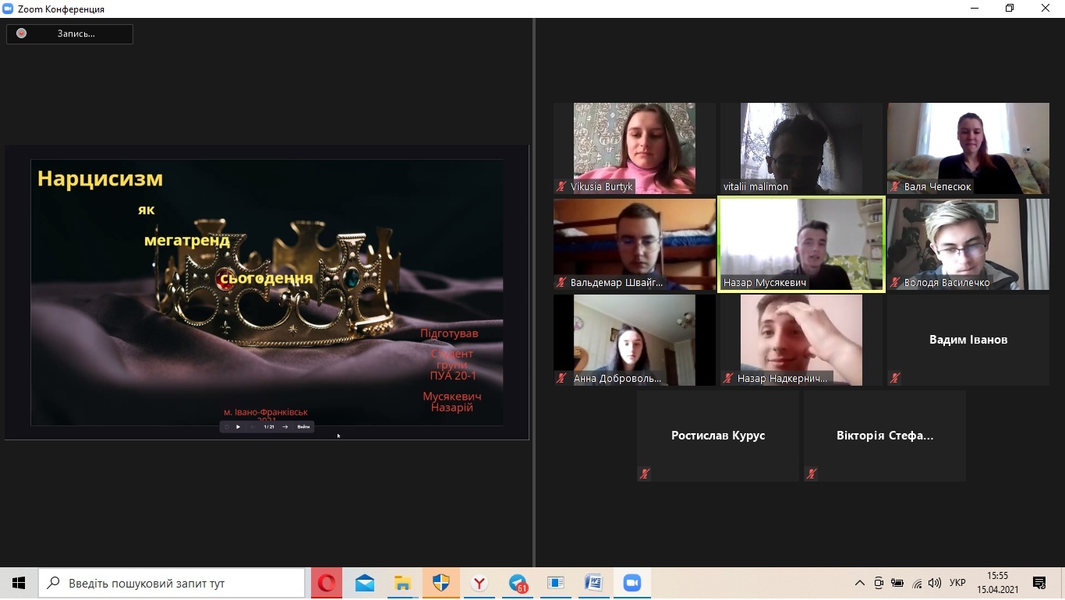Screen dimensions: 1065x600
Task: Go to the next slide with the arrow
Action: click(285, 427)
